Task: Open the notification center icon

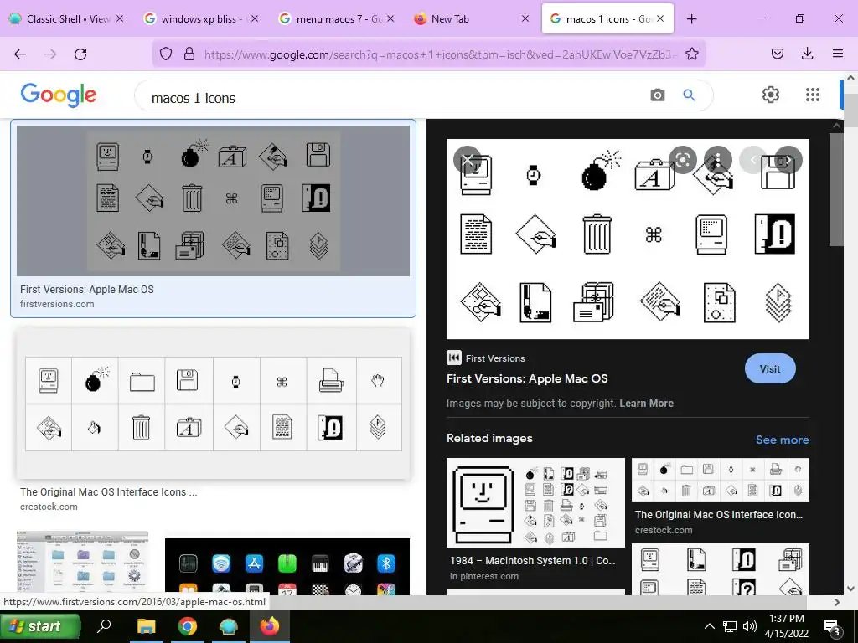Action: pyautogui.click(x=832, y=627)
